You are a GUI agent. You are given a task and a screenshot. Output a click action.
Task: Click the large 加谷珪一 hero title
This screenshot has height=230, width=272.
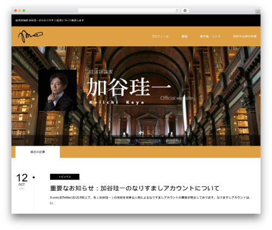tap(129, 87)
